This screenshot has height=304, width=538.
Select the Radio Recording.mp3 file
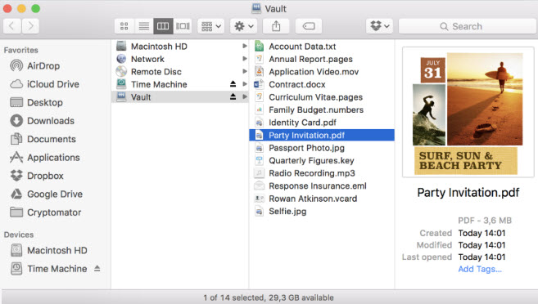322,173
